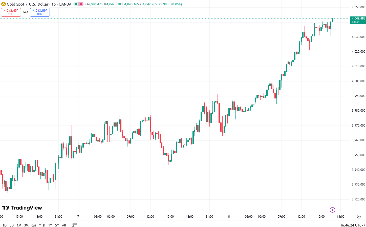
Task: Switch to the 1M range
Action: coord(19,225)
